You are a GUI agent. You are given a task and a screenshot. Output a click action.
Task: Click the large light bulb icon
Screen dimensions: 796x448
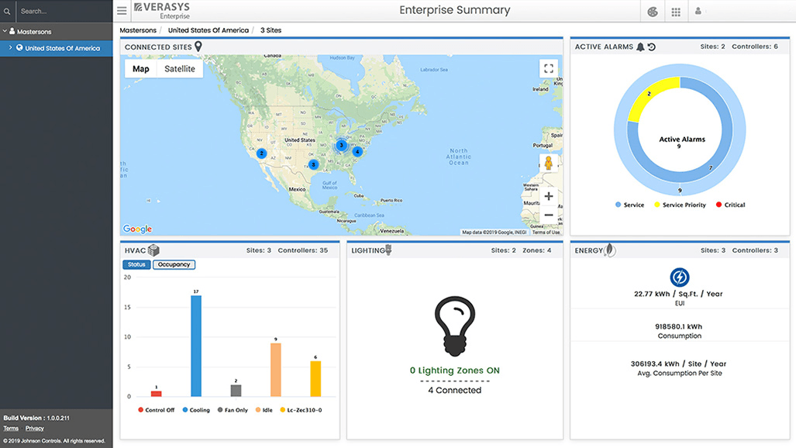pyautogui.click(x=455, y=326)
